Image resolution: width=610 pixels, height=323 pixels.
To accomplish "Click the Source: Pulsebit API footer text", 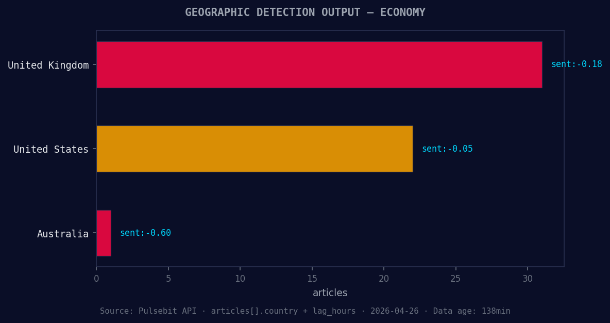I will (148, 311).
